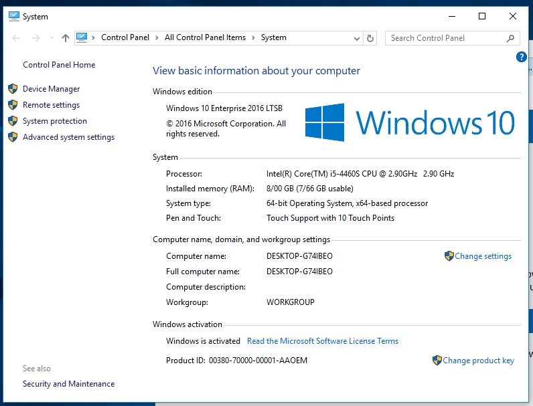
Task: Click the installed memory value 8/00 GB
Action: click(x=309, y=189)
